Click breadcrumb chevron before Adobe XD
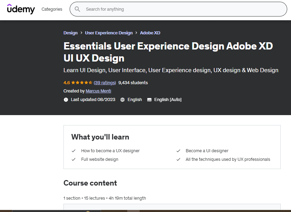Viewport: 291px width, 212px height. (x=136, y=33)
